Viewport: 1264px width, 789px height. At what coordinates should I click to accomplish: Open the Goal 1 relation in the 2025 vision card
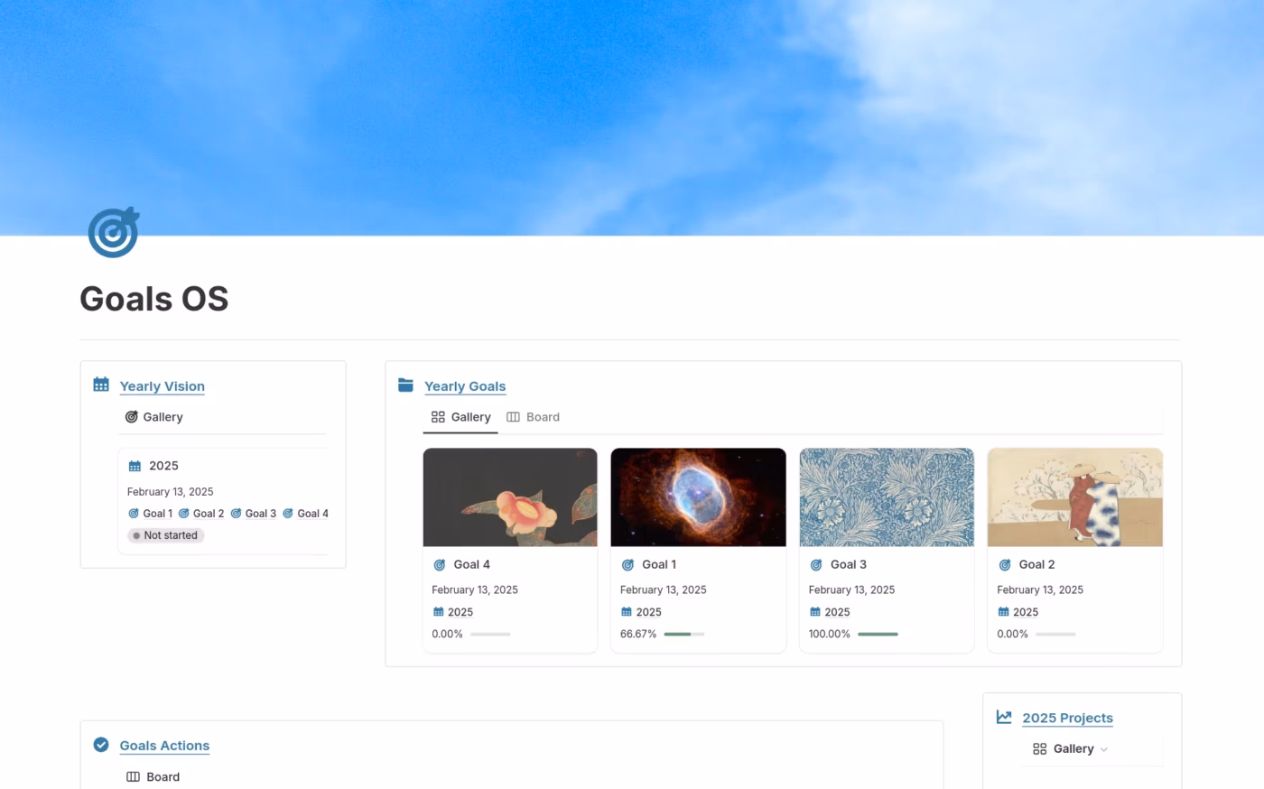point(150,514)
